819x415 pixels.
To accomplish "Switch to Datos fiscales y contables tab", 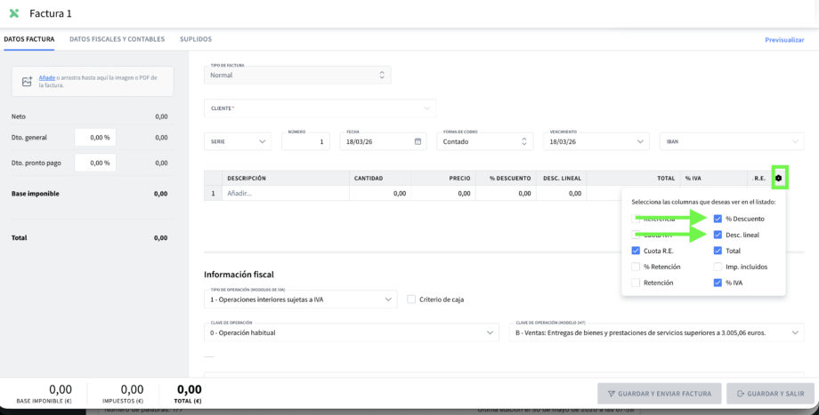I will pyautogui.click(x=117, y=39).
